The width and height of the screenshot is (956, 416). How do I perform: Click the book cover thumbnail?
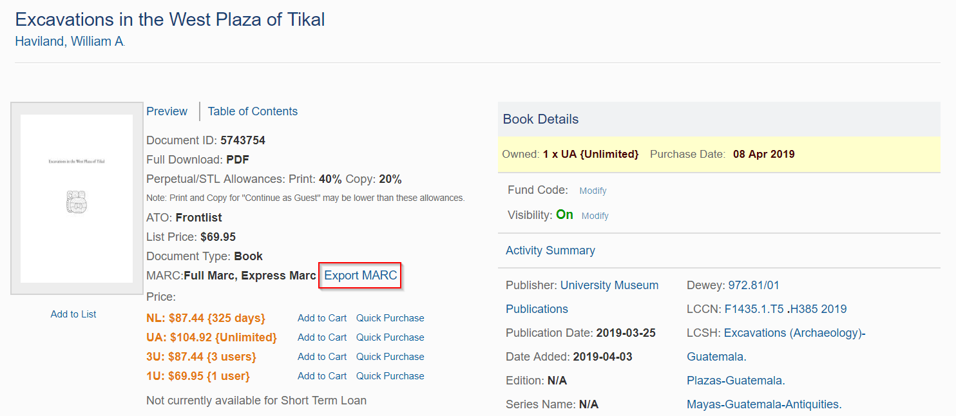tap(77, 198)
